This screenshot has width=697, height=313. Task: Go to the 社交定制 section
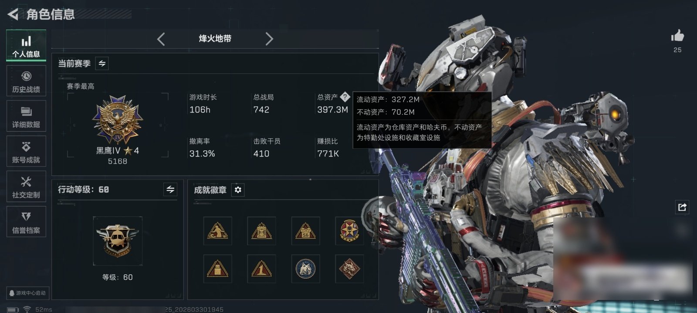click(26, 186)
